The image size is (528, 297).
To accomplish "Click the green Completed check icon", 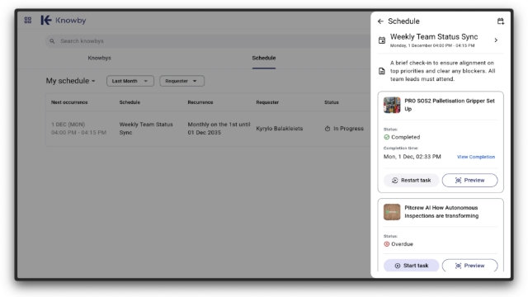I will [x=387, y=137].
